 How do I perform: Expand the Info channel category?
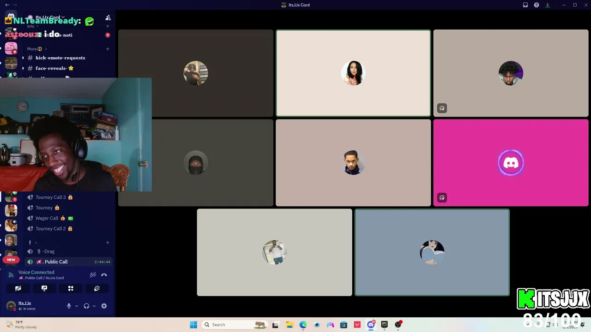coord(33,26)
